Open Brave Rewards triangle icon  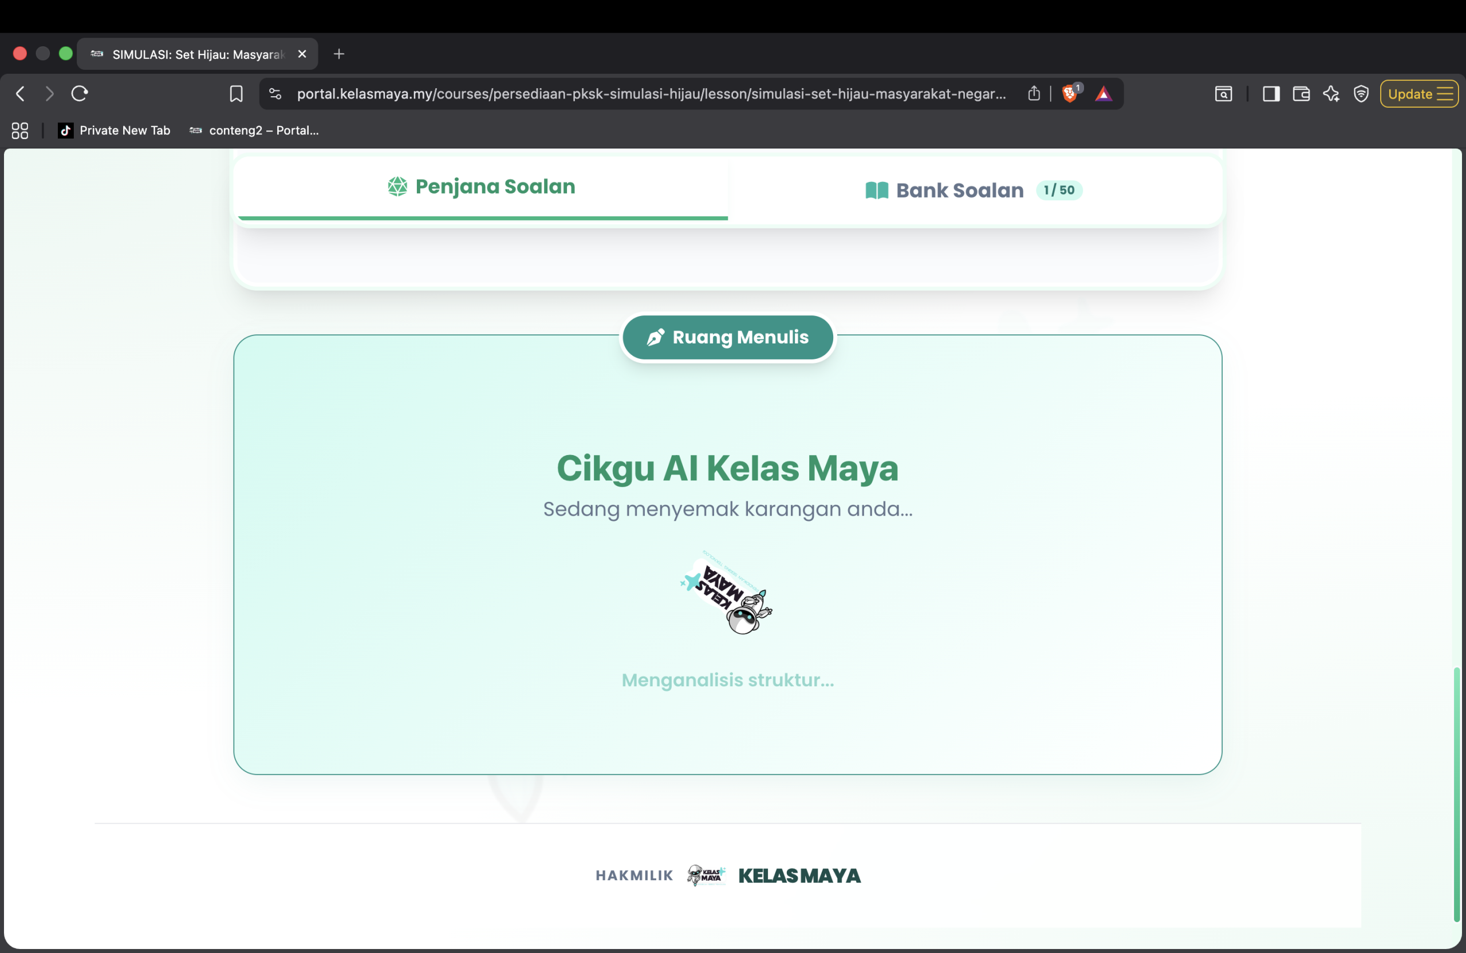click(1103, 93)
